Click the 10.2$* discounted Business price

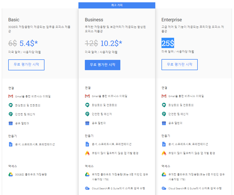111,43
